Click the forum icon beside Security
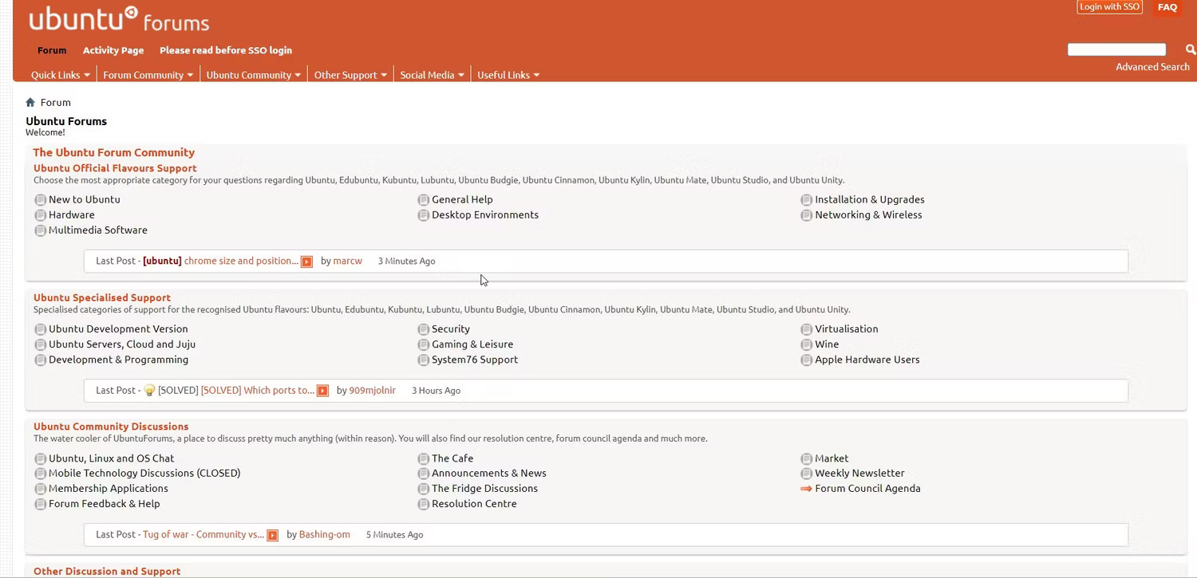 [x=423, y=329]
